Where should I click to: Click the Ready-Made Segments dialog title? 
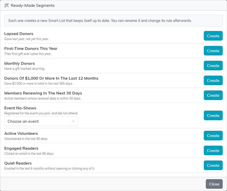(x=33, y=6)
